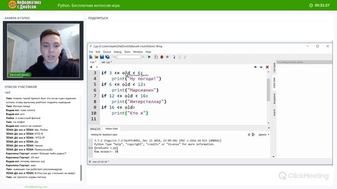Click line number 11 in the gutter

coord(94,119)
